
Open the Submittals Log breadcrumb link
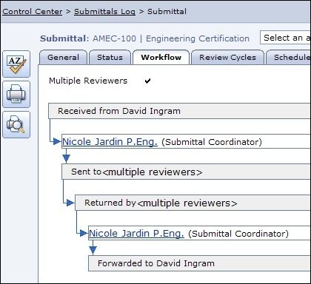click(104, 12)
